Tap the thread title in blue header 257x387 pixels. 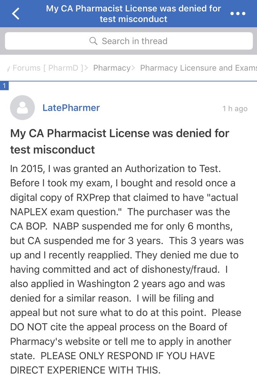(x=133, y=14)
